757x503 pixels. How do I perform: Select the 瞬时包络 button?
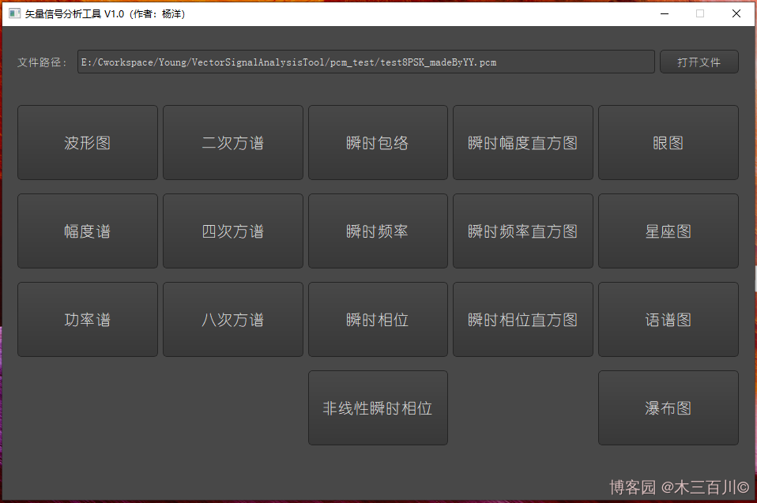[378, 143]
